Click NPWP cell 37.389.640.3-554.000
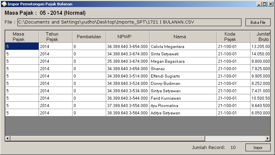The image size is (275, 155). click(x=128, y=105)
